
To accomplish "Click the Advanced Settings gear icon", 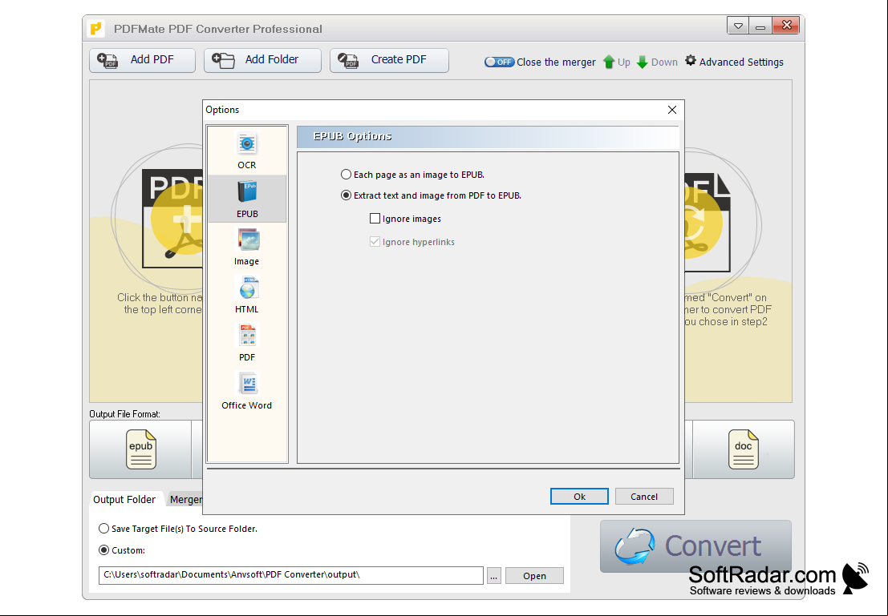I will pyautogui.click(x=691, y=61).
